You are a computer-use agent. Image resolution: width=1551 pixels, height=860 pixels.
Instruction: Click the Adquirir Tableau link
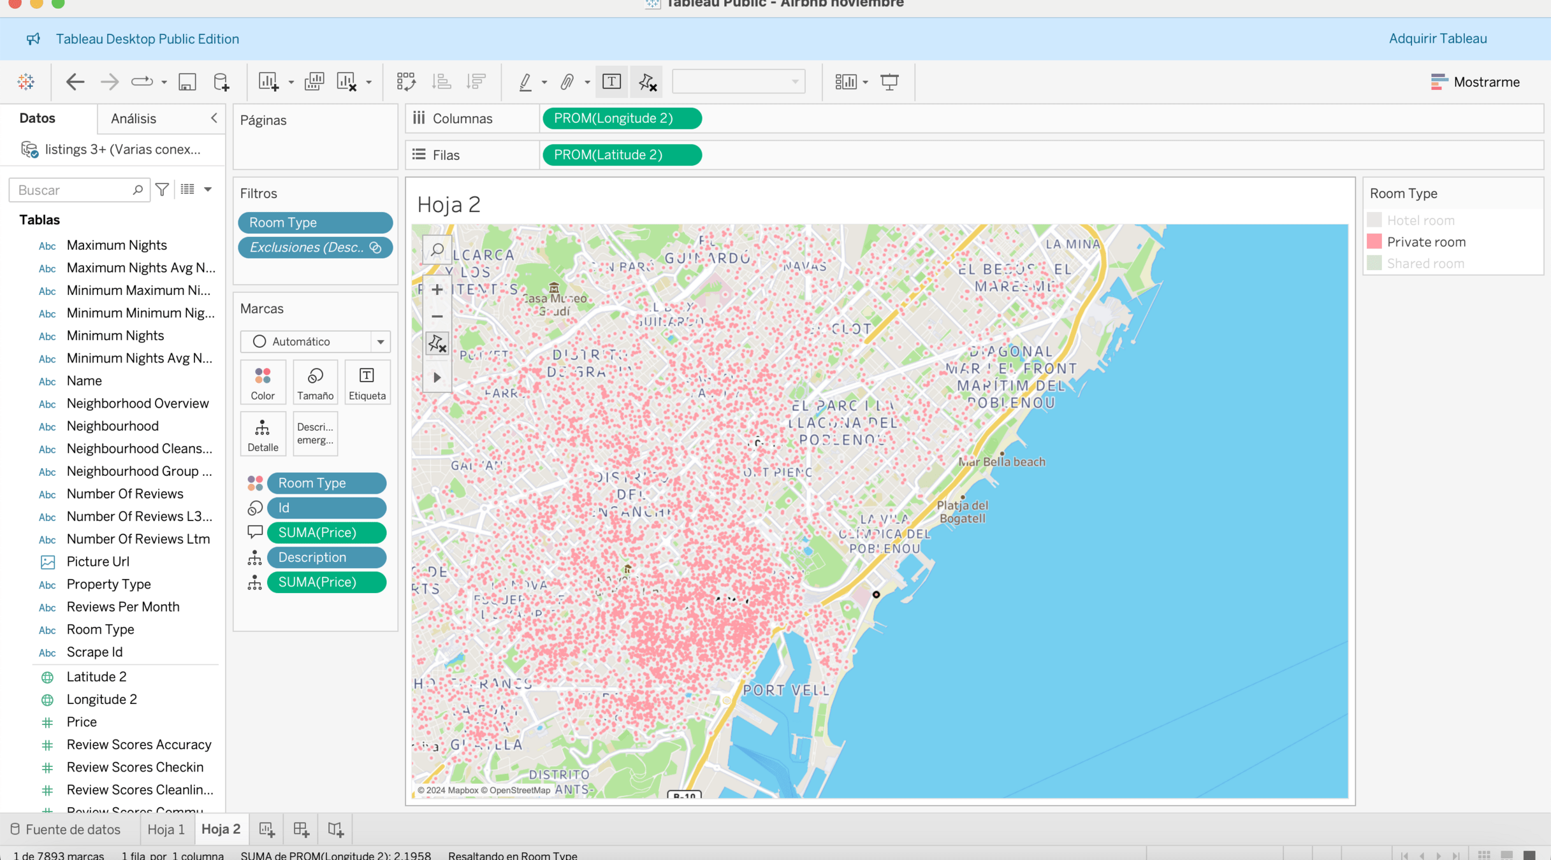click(x=1438, y=39)
